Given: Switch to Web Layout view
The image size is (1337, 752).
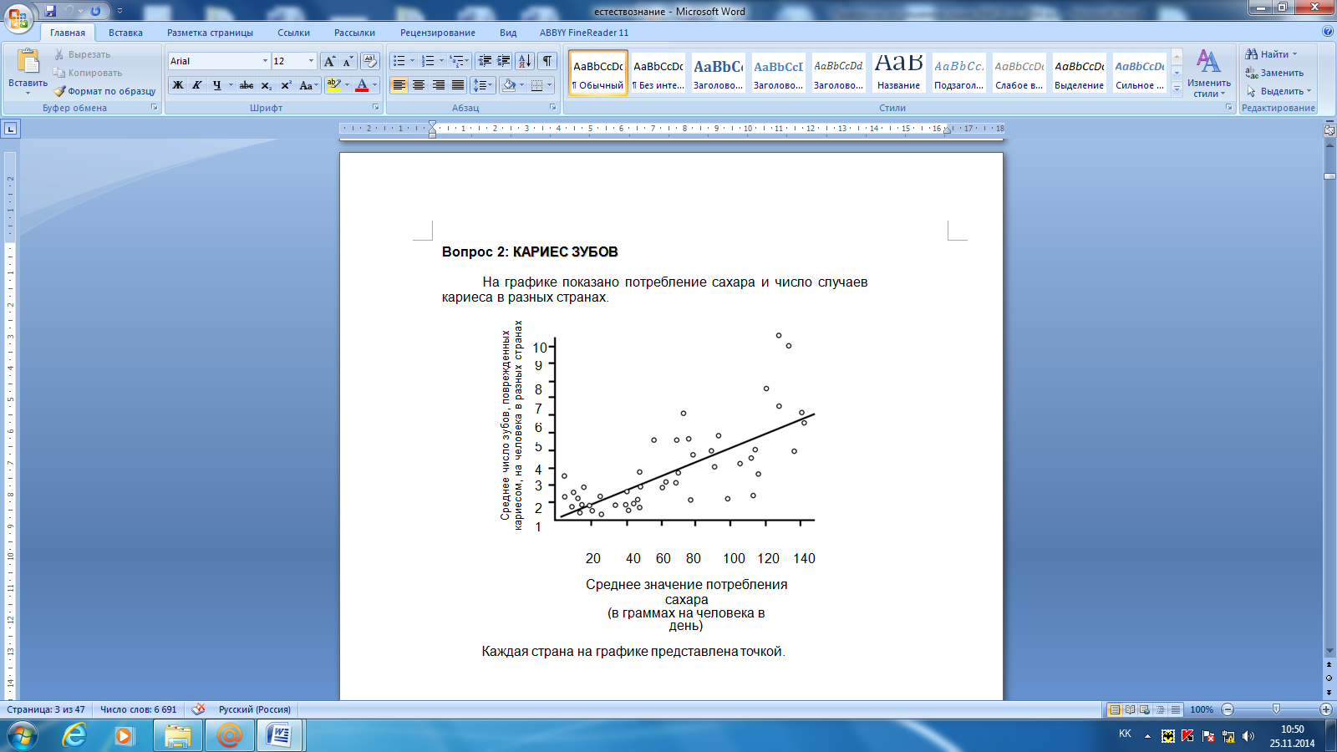Looking at the screenshot, I should (x=1145, y=709).
